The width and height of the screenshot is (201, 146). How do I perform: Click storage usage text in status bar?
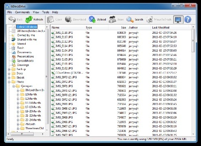click(x=152, y=139)
